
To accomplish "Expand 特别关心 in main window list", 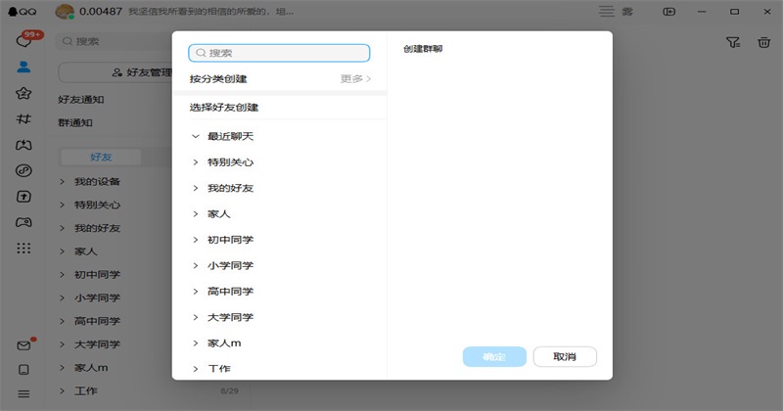I will 63,205.
